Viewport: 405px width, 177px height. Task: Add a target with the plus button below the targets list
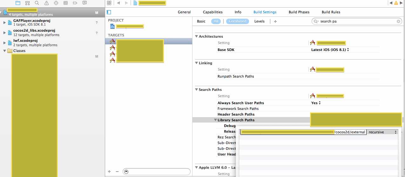[x=109, y=171]
